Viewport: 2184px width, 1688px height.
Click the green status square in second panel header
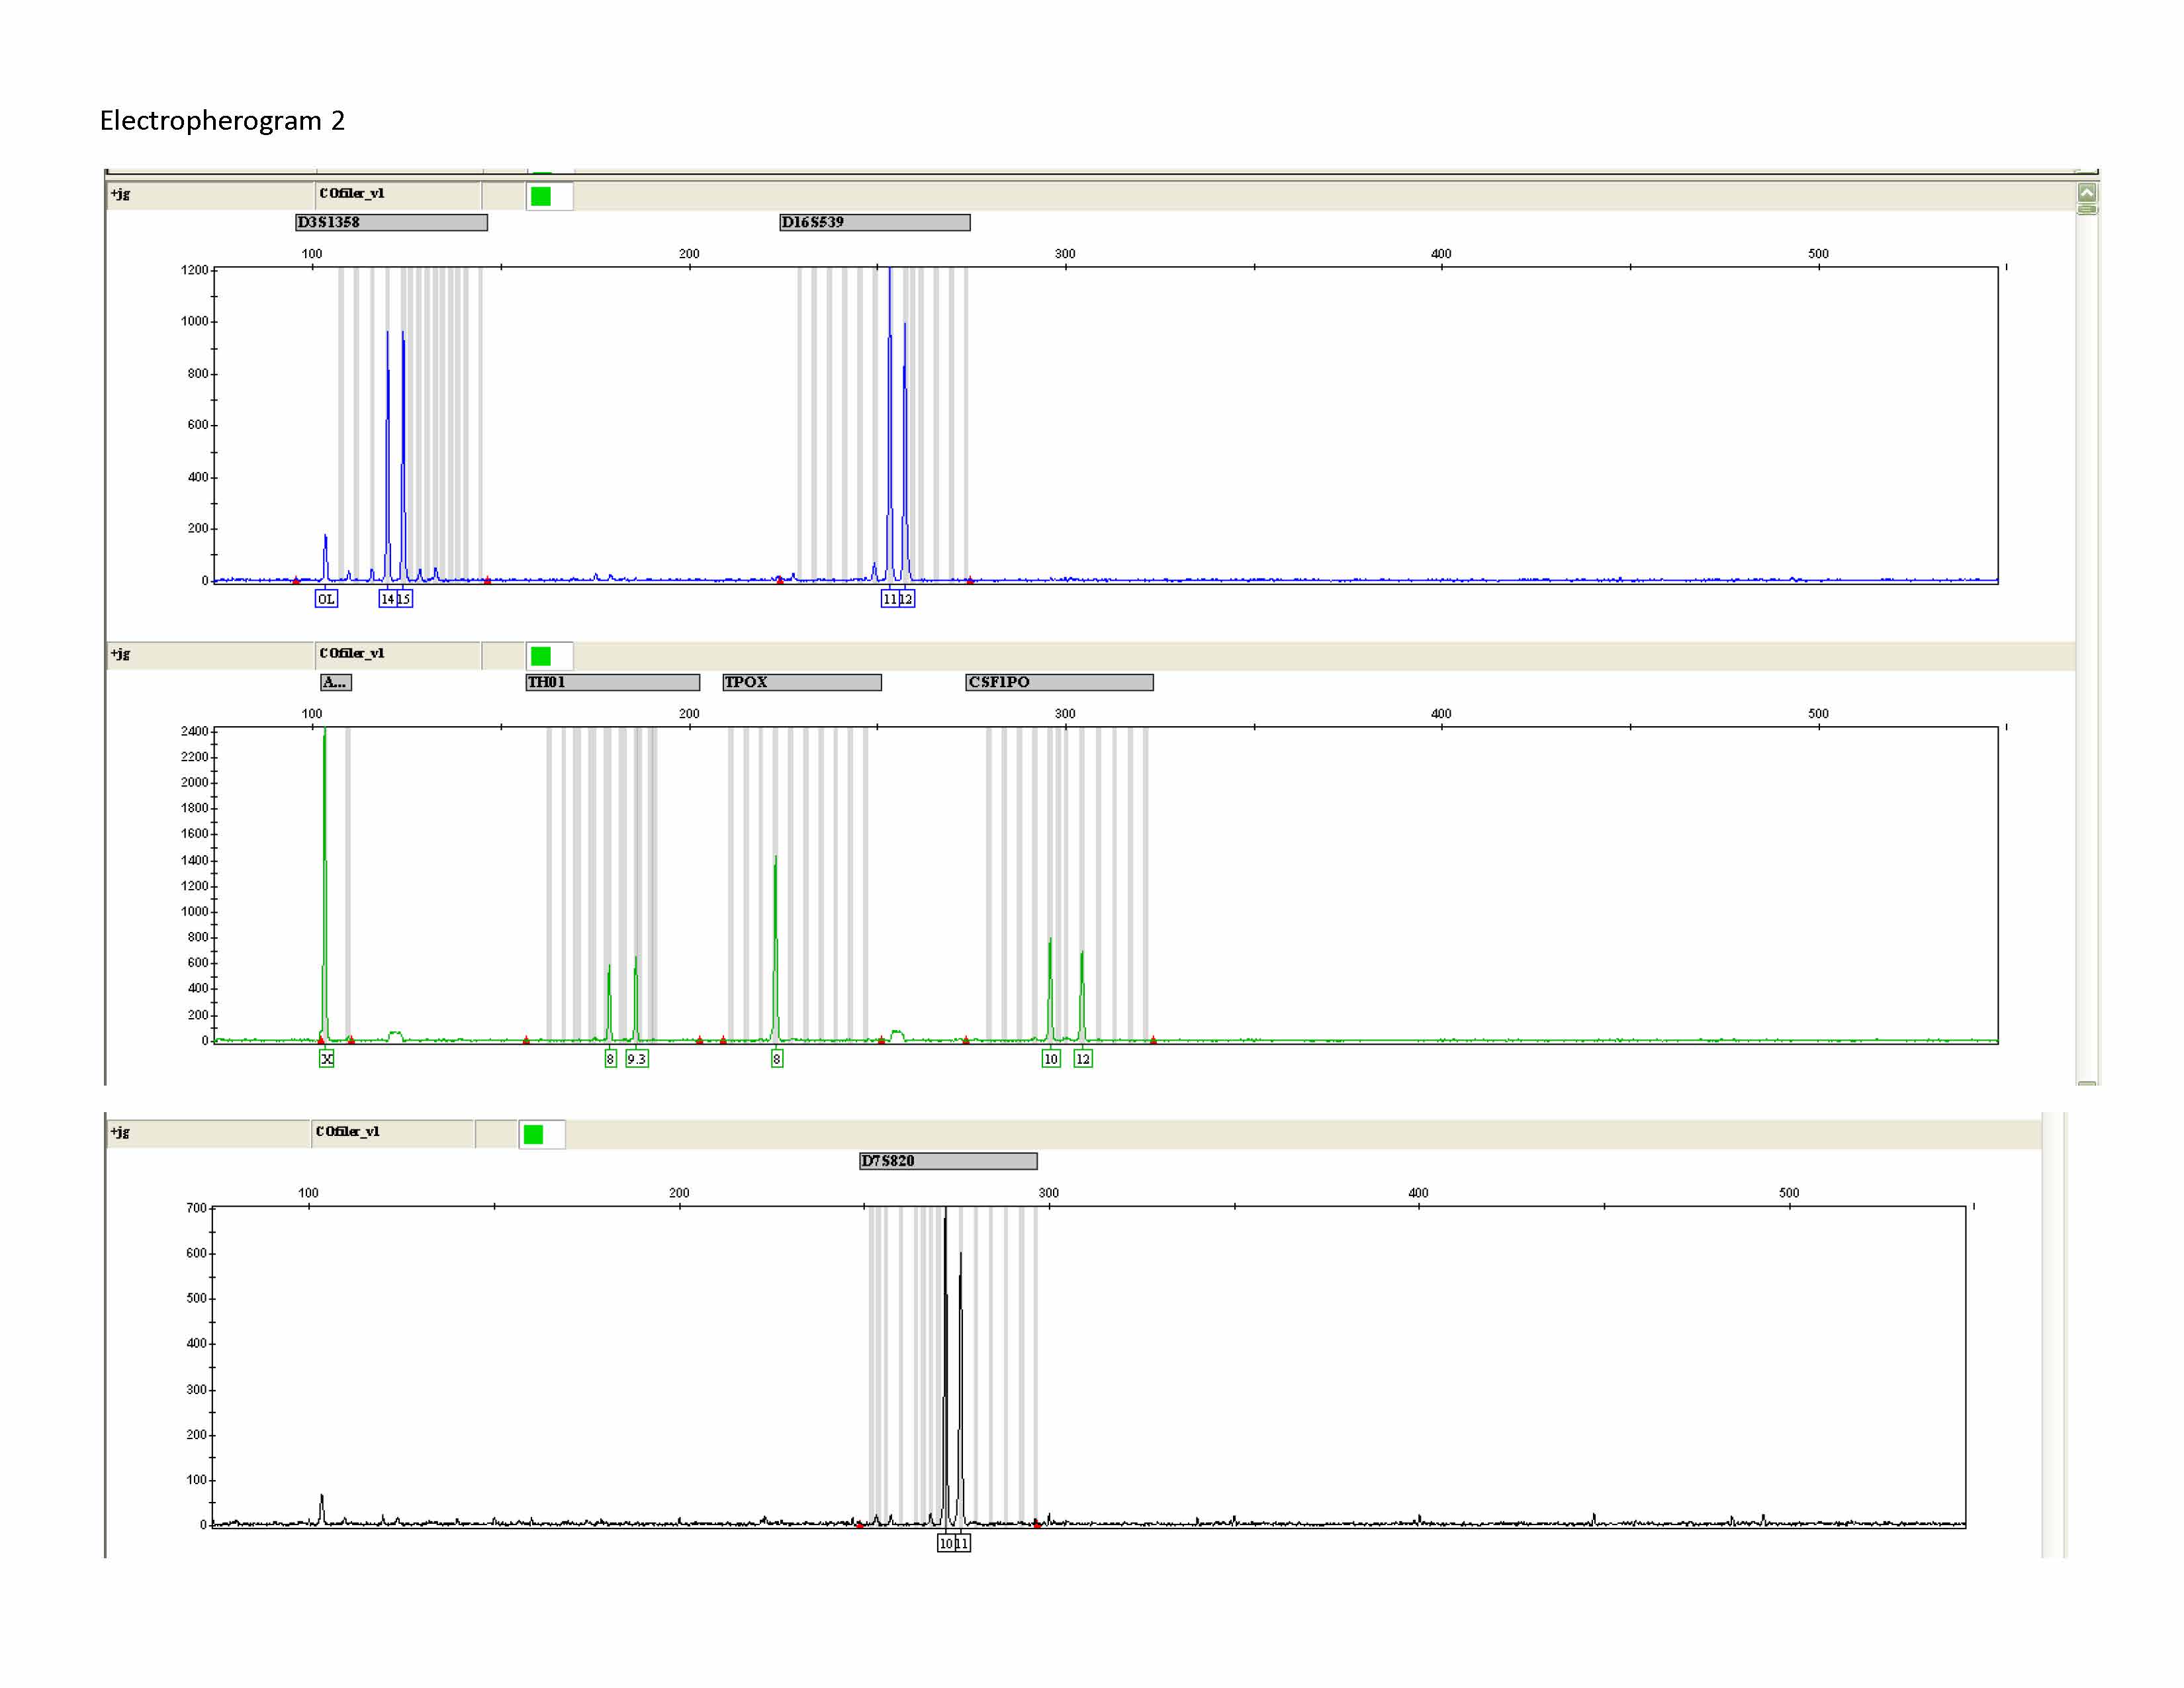coord(541,656)
